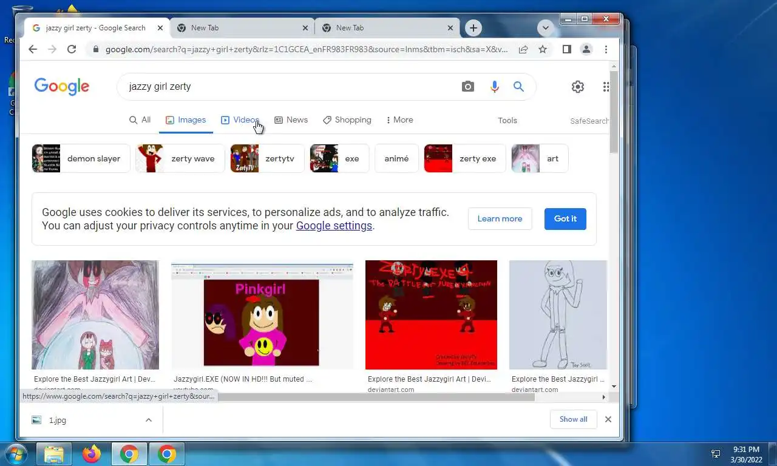The height and width of the screenshot is (466, 777).
Task: Share this page using the share icon
Action: pyautogui.click(x=523, y=49)
